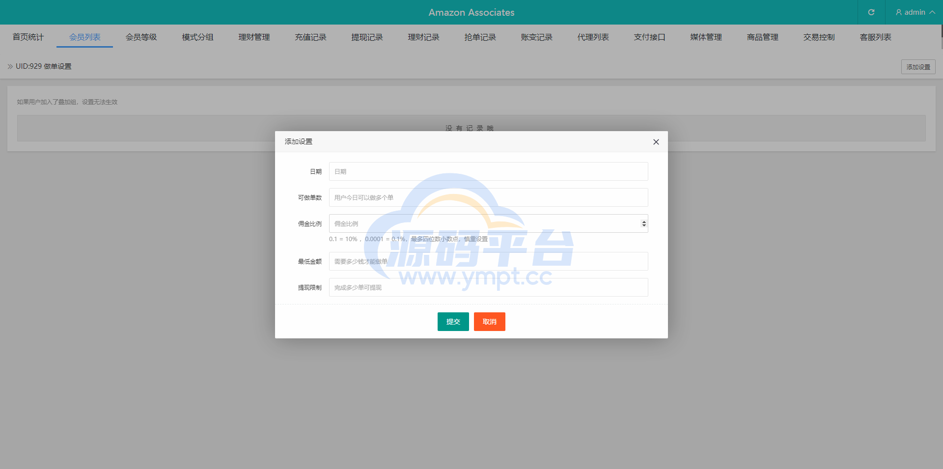The height and width of the screenshot is (469, 943).
Task: Go to the 模式分组 tab
Action: pos(197,37)
